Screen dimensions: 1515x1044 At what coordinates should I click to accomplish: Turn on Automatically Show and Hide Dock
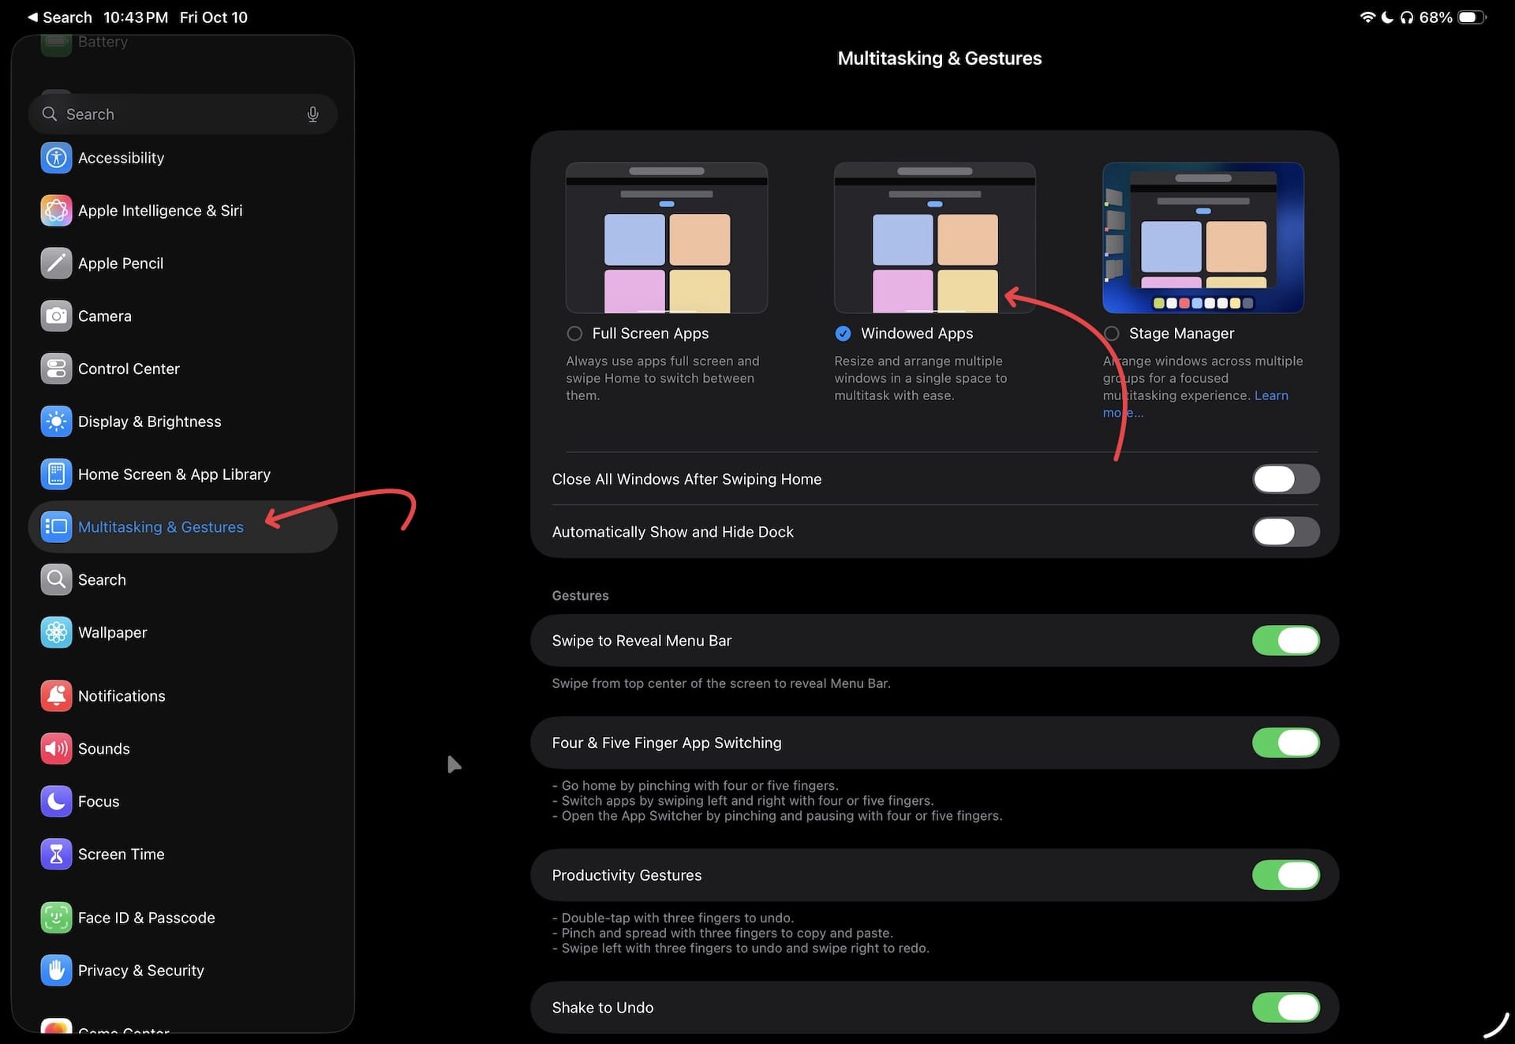point(1285,532)
